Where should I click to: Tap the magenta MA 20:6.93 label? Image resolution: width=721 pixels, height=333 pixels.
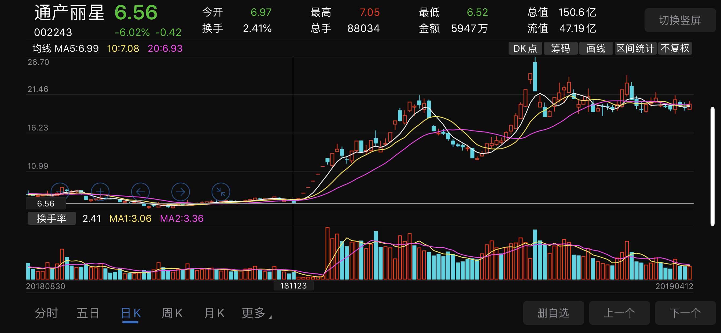click(165, 49)
